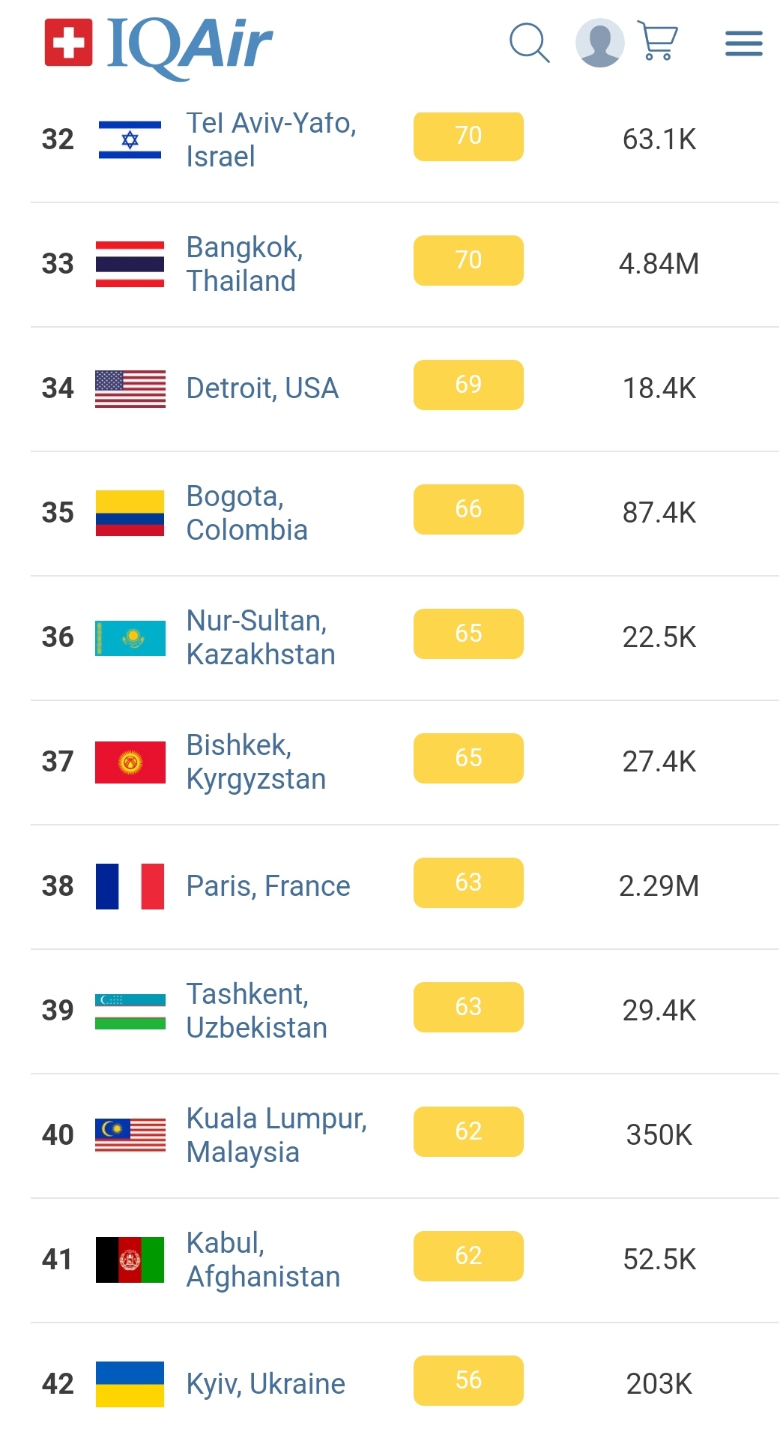Open Kuala Lumpur, Malaysia link
Image resolution: width=780 pixels, height=1438 pixels.
tap(276, 1135)
